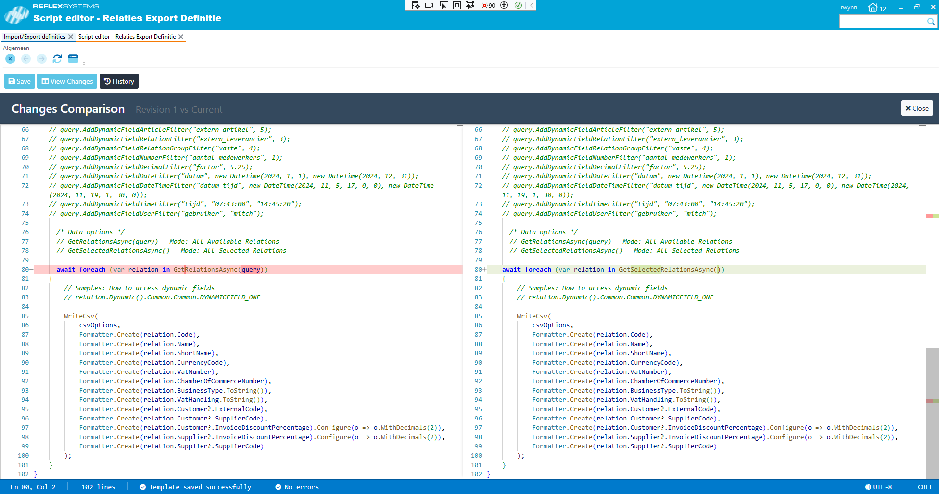Click the error counter showing 90
The image size is (939, 494).
point(488,5)
